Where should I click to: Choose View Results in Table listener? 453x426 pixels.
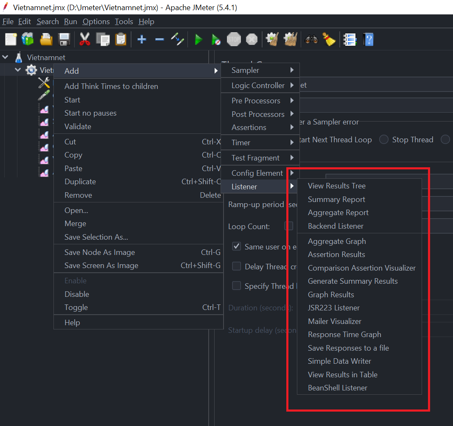[x=359, y=375]
